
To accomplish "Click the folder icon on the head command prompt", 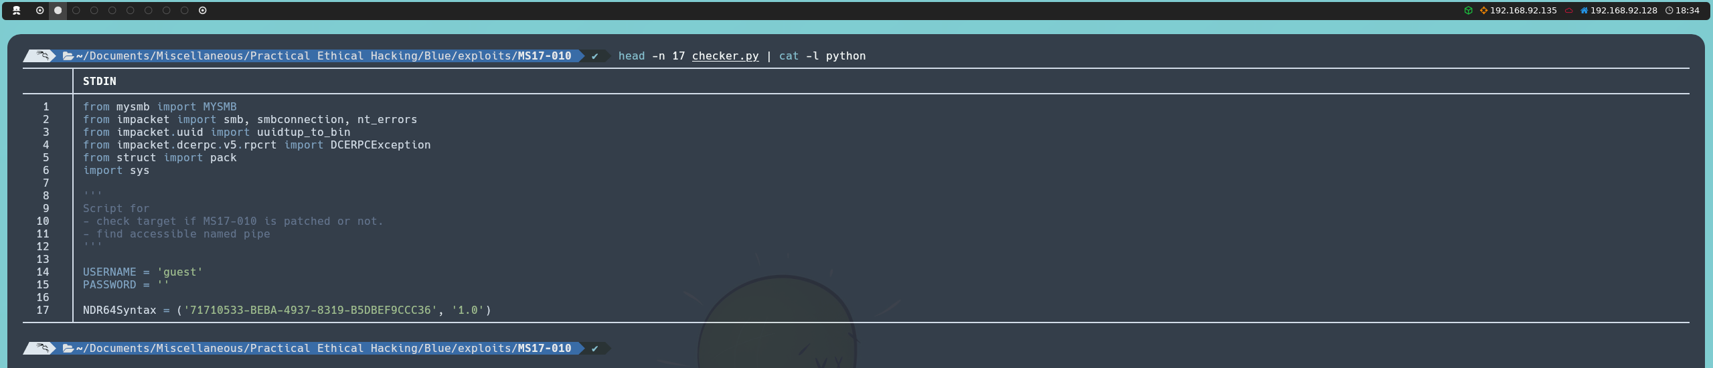I will (68, 56).
